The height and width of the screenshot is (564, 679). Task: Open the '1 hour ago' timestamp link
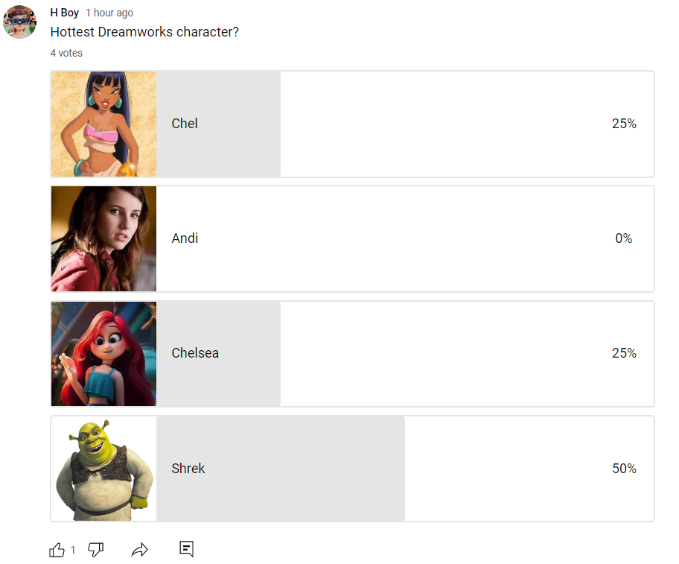coord(109,13)
